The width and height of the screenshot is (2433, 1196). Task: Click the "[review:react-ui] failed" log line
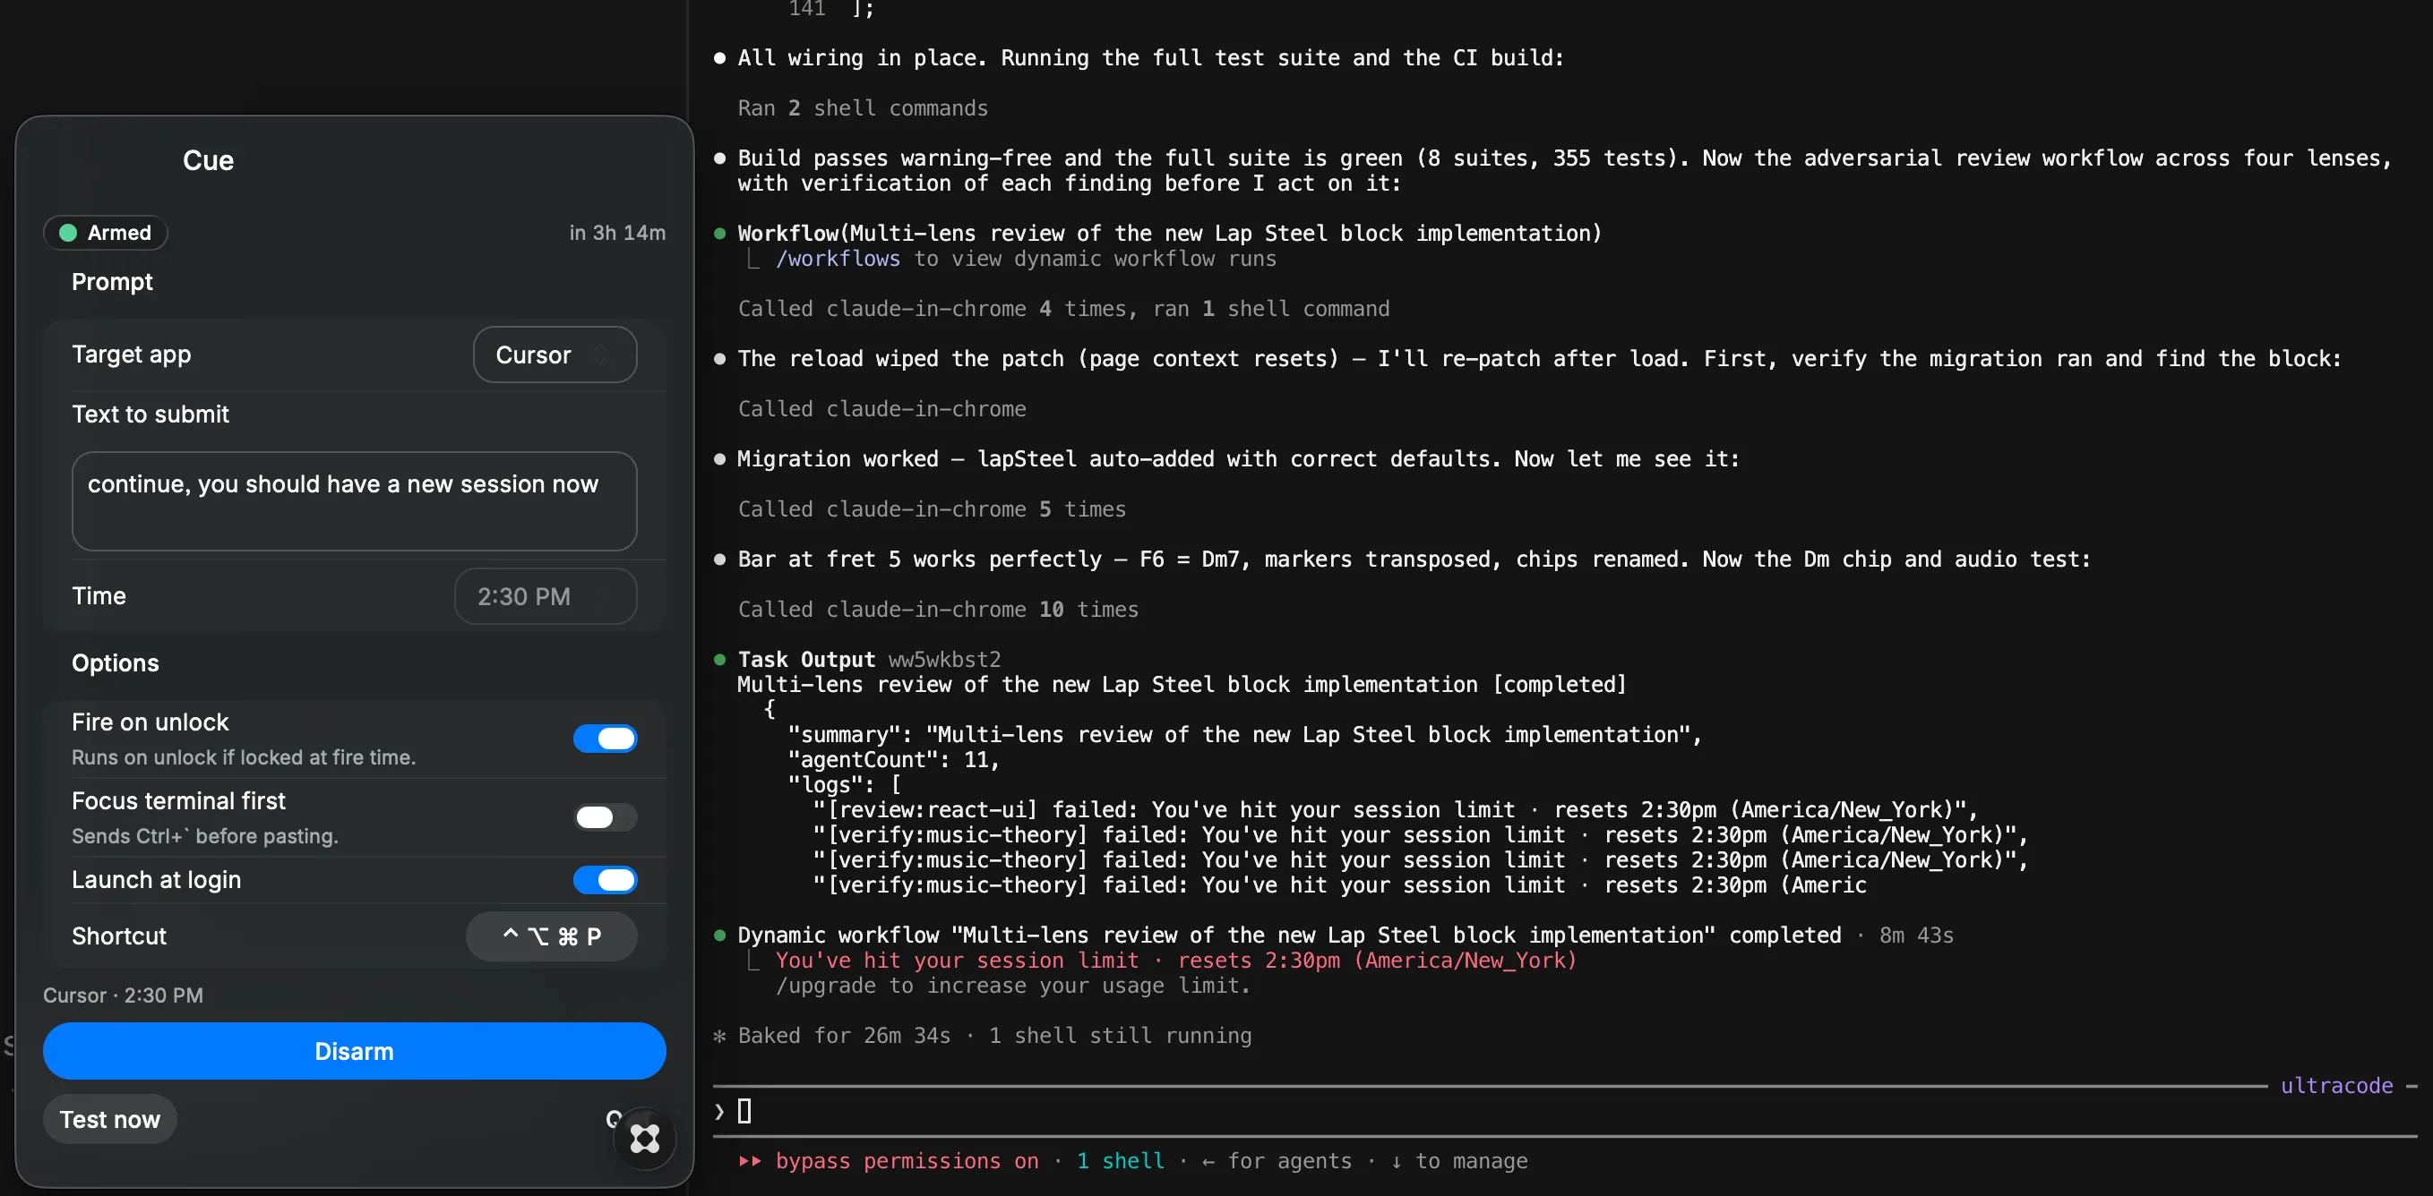(x=1395, y=810)
